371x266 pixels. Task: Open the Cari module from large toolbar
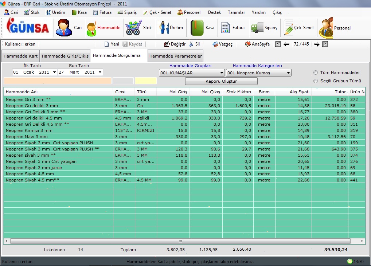pyautogui.click(x=69, y=28)
